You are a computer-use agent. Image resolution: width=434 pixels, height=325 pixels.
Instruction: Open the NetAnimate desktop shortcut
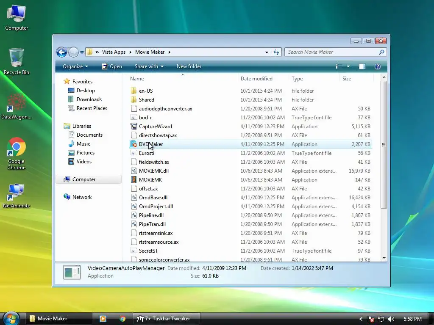(x=17, y=196)
